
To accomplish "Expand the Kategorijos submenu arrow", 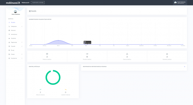I will (22, 26).
